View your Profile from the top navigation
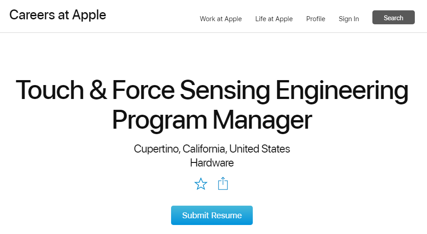 [316, 19]
